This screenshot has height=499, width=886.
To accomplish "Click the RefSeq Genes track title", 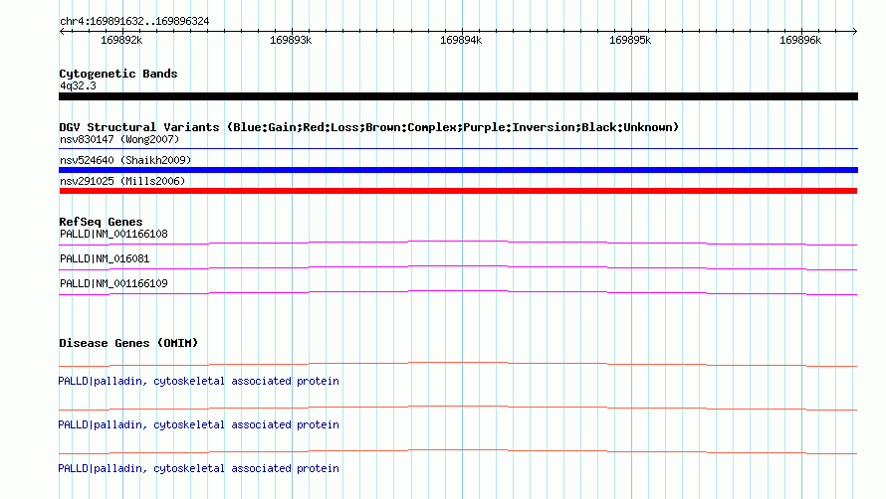I will click(x=101, y=222).
